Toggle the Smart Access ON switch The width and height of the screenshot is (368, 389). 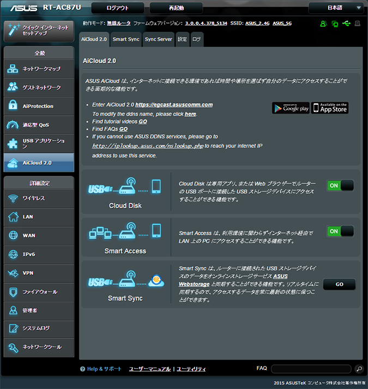[340, 231]
